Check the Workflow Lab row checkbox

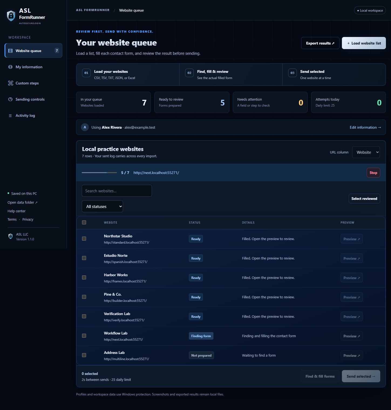click(x=84, y=336)
